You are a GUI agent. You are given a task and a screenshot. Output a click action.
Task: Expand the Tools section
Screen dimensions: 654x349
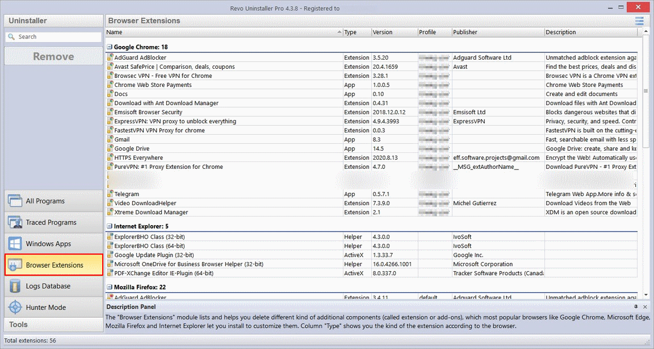tap(54, 325)
